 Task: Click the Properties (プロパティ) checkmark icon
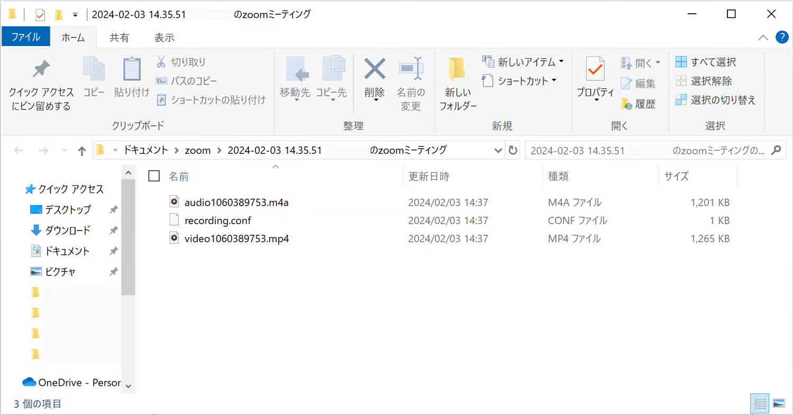point(595,69)
